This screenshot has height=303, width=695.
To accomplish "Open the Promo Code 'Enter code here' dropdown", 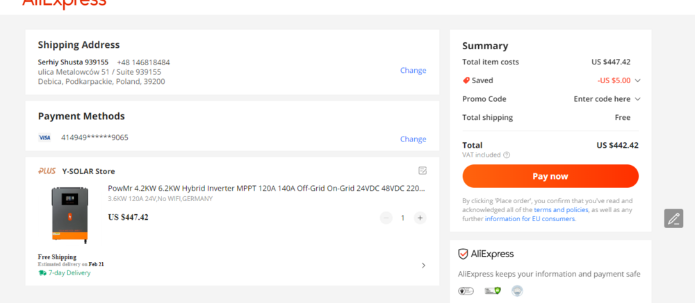I will (x=607, y=99).
